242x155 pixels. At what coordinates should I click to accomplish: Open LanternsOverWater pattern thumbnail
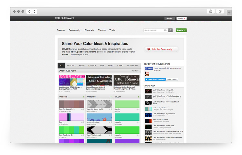point(99,117)
